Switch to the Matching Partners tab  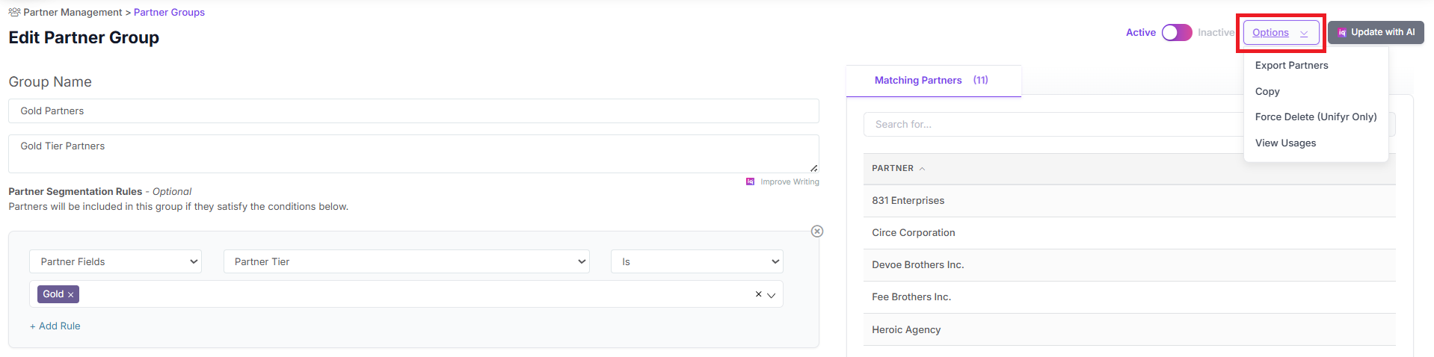click(x=932, y=81)
